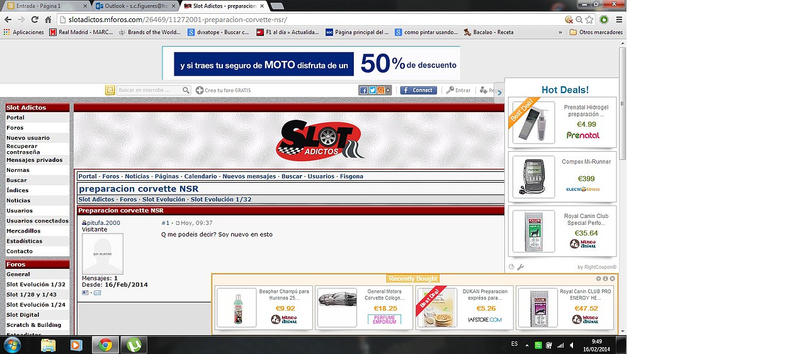Click Crea tu foro GRATIS link

point(224,90)
